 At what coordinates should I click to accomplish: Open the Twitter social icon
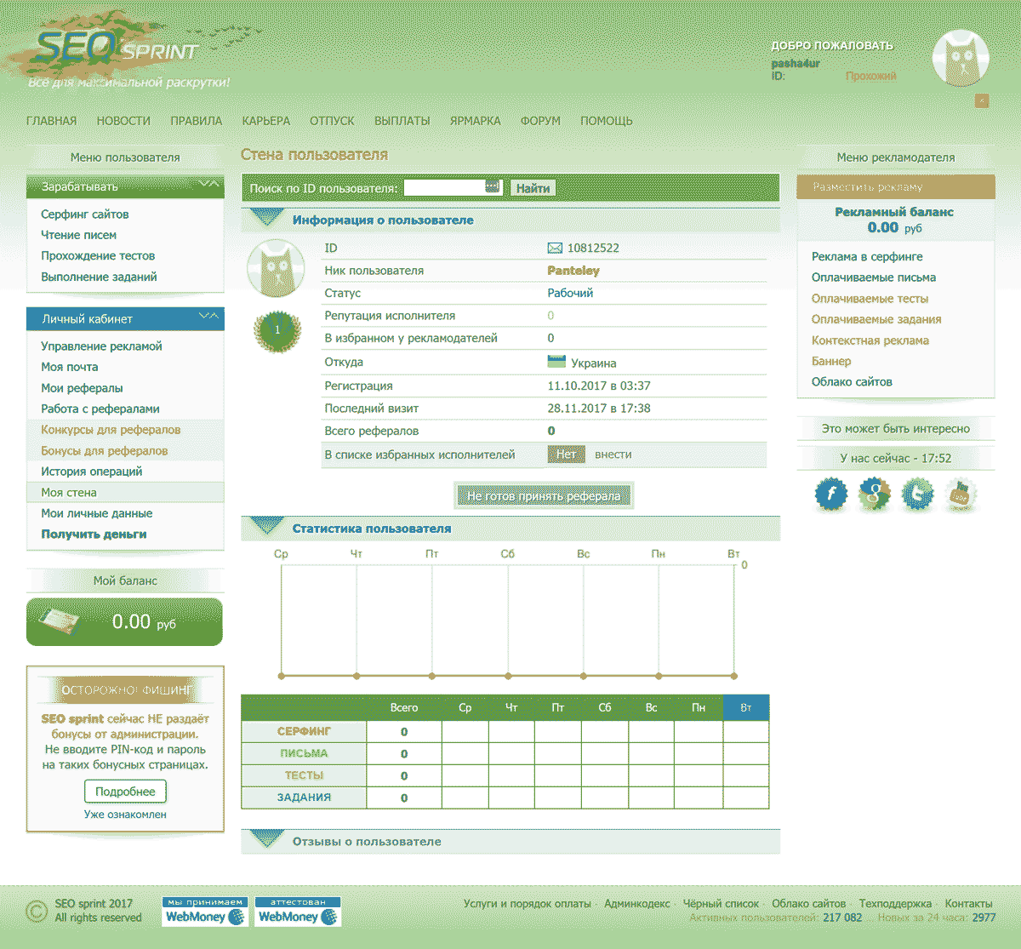tap(917, 494)
